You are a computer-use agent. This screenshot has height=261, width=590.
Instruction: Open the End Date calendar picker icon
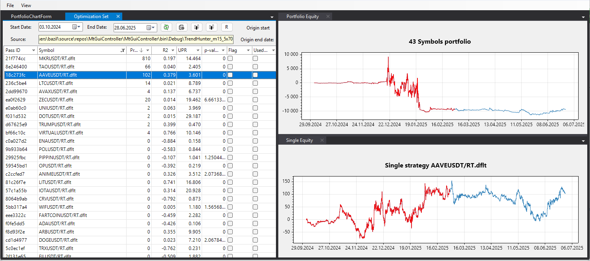coord(151,28)
